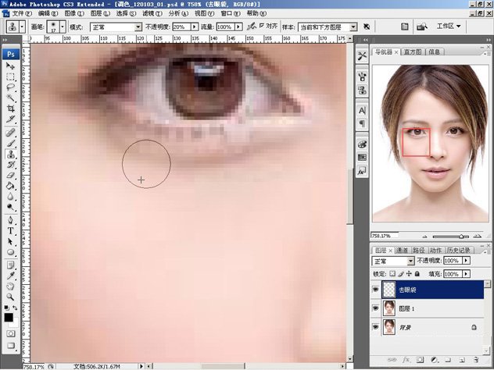
Task: Open the 模式 blend mode dropdown in options bar
Action: [116, 27]
